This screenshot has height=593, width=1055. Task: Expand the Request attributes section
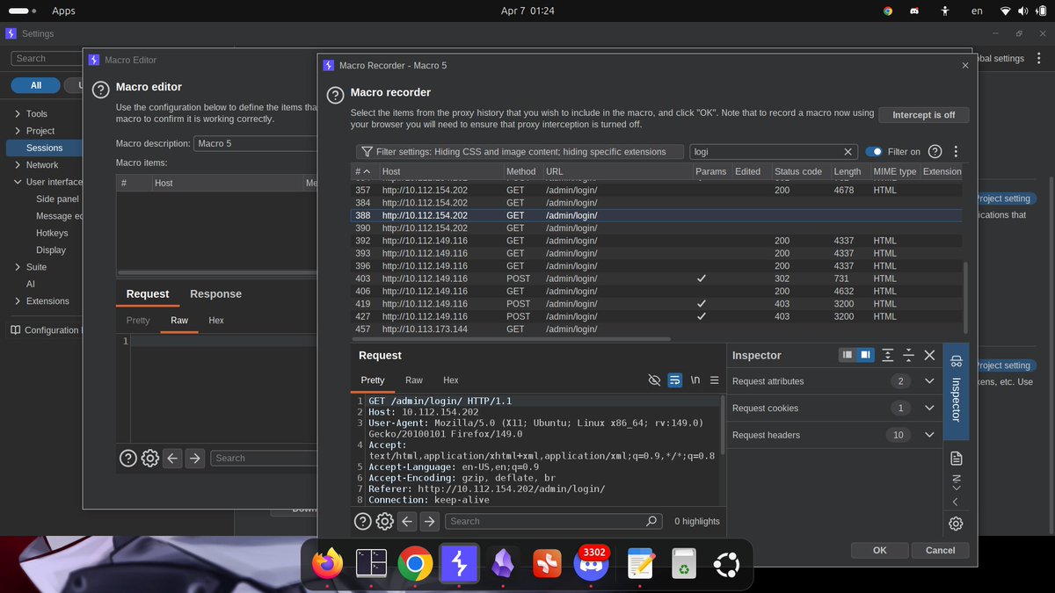click(929, 381)
